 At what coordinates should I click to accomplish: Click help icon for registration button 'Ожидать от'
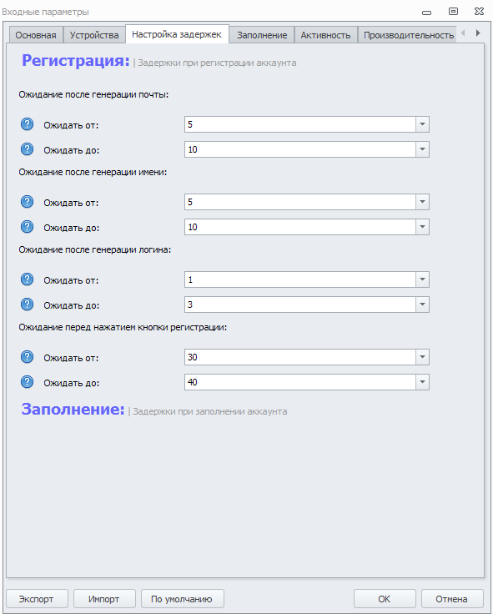point(27,357)
